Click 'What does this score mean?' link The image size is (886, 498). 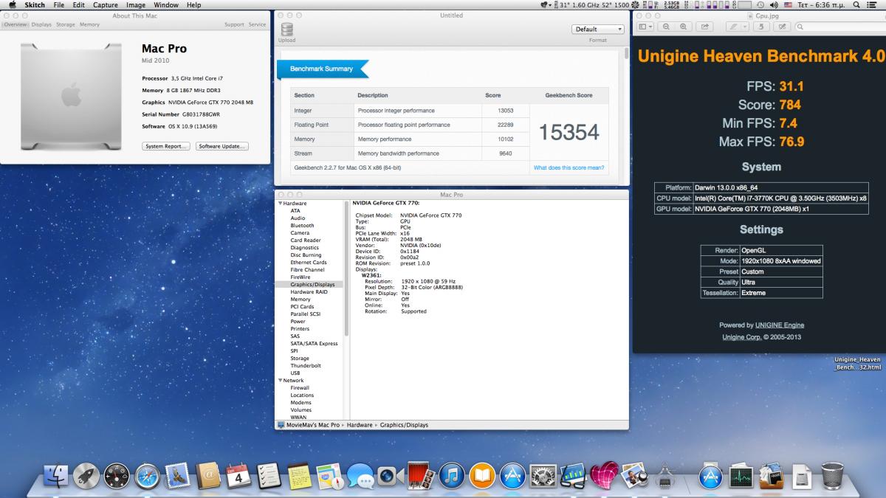(569, 167)
